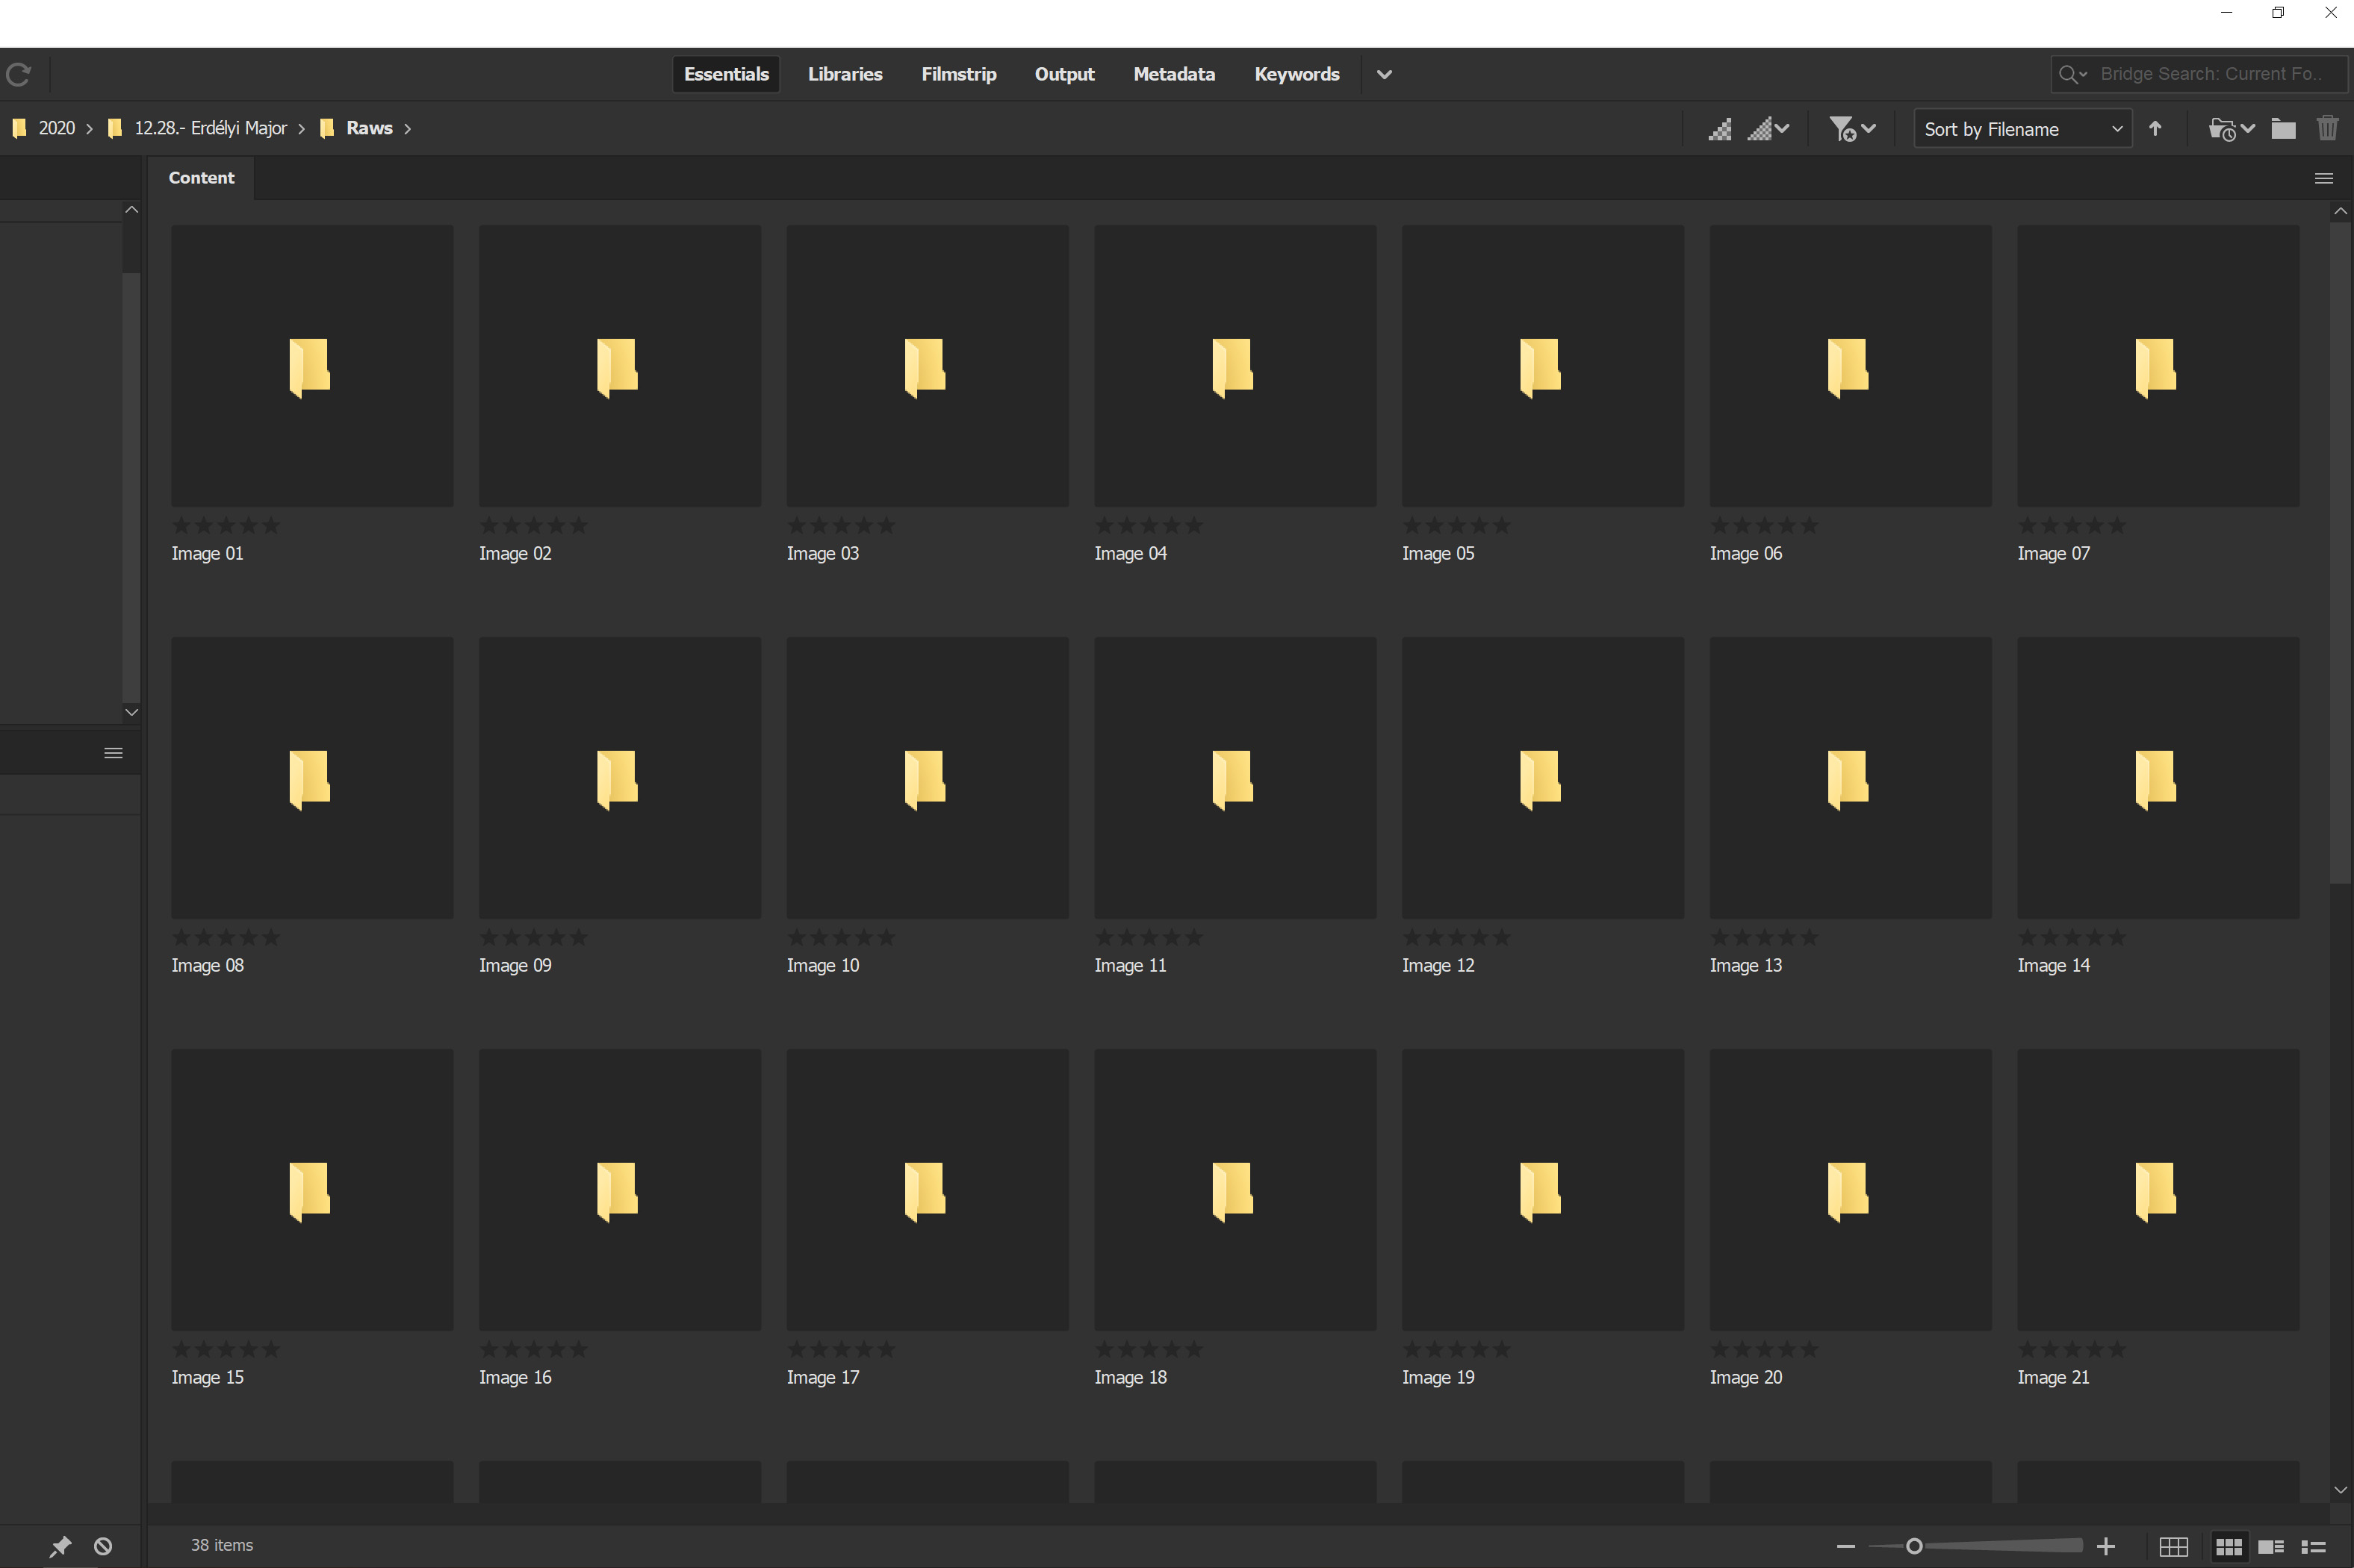Switch to the Metadata workspace
Viewport: 2354px width, 1568px height.
point(1173,74)
